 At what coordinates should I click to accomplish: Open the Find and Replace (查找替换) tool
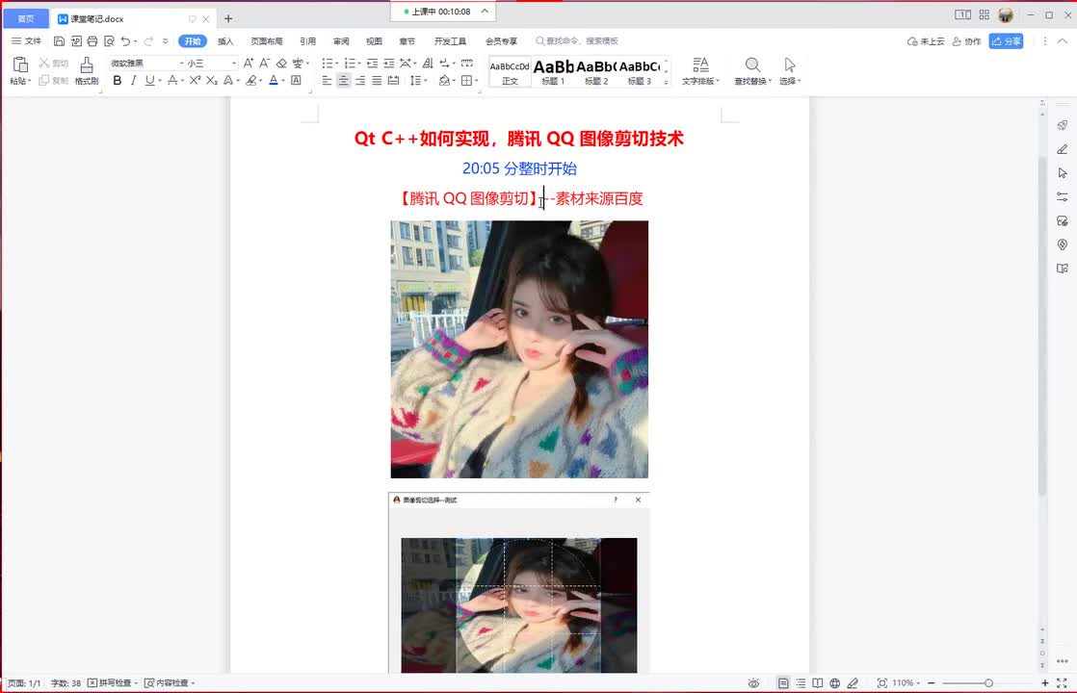(x=752, y=70)
